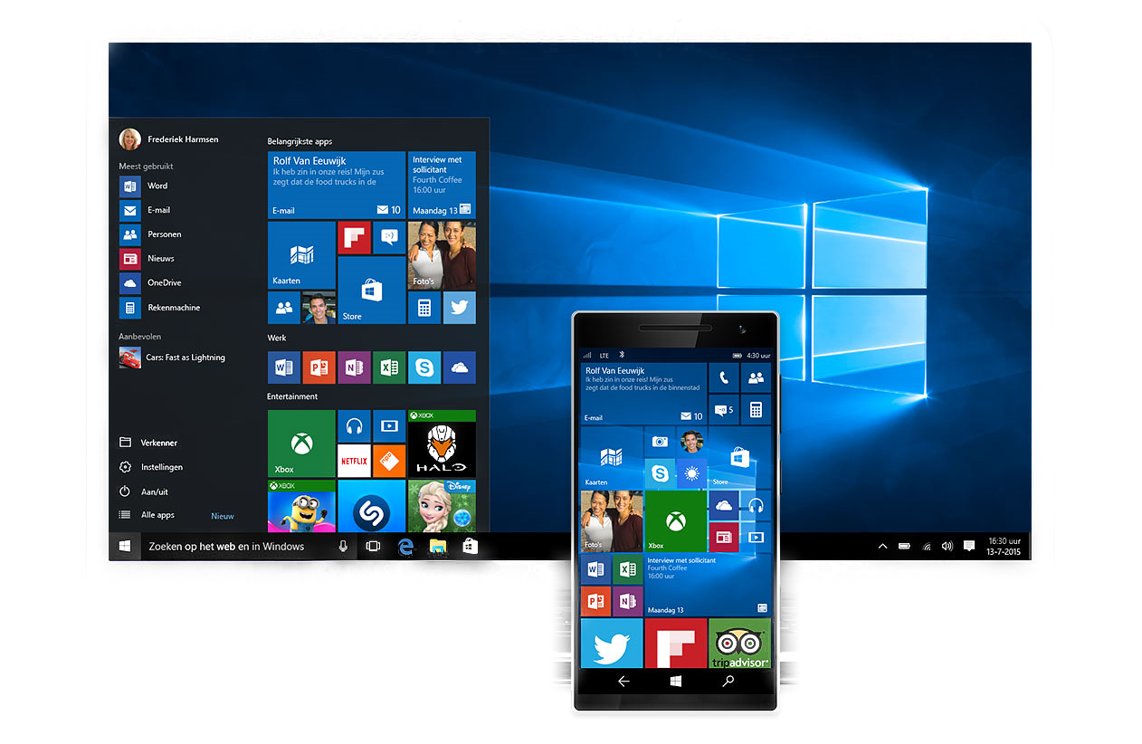The image size is (1142, 744).
Task: Launch the Shazam tile
Action: click(x=371, y=506)
